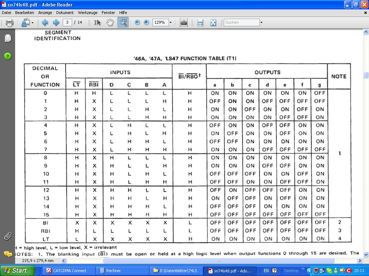Go to next page with right arrow

[x=56, y=23]
